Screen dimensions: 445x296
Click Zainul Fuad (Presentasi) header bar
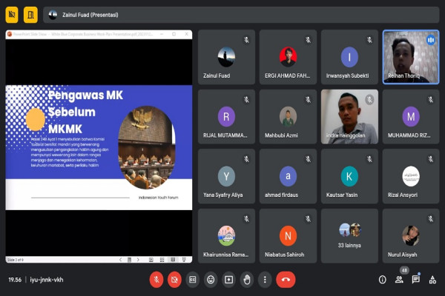[241, 15]
